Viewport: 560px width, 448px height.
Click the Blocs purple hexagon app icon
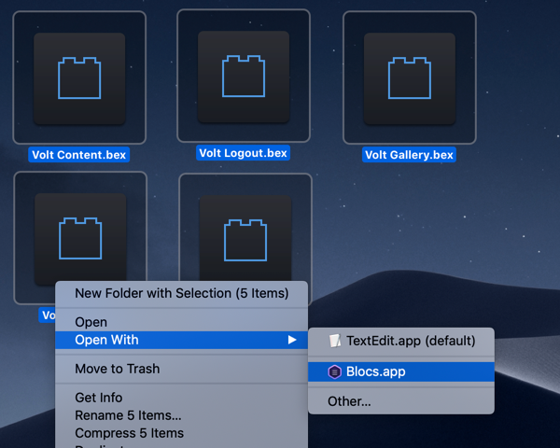click(335, 371)
